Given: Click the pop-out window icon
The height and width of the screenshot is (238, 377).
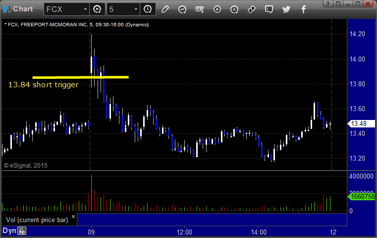Looking at the screenshot, I should 338,3.
